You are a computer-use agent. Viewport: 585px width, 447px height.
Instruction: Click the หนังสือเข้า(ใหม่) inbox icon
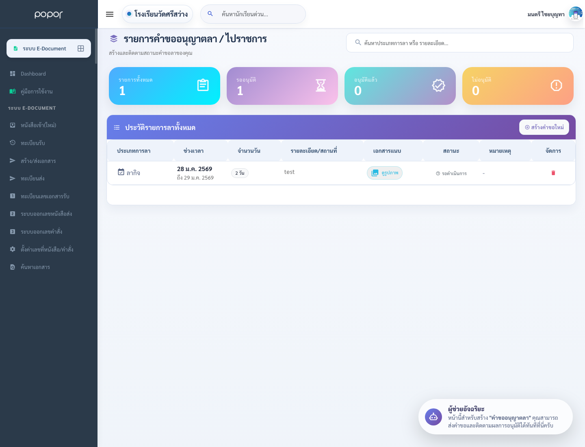[x=13, y=125]
